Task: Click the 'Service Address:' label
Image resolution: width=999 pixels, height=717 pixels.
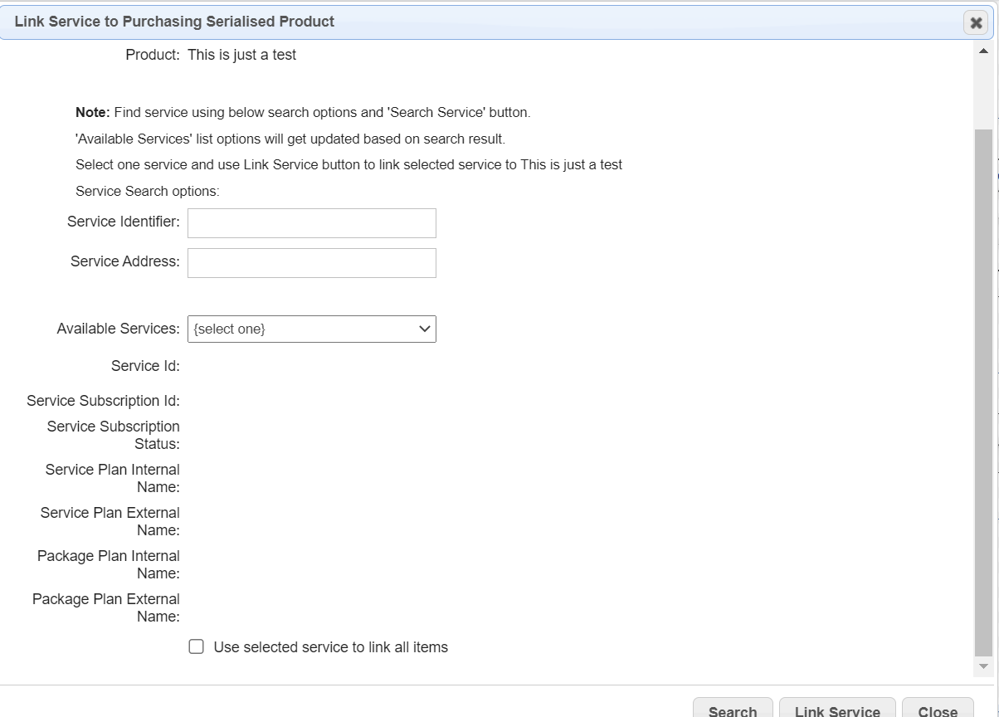Action: (x=124, y=261)
